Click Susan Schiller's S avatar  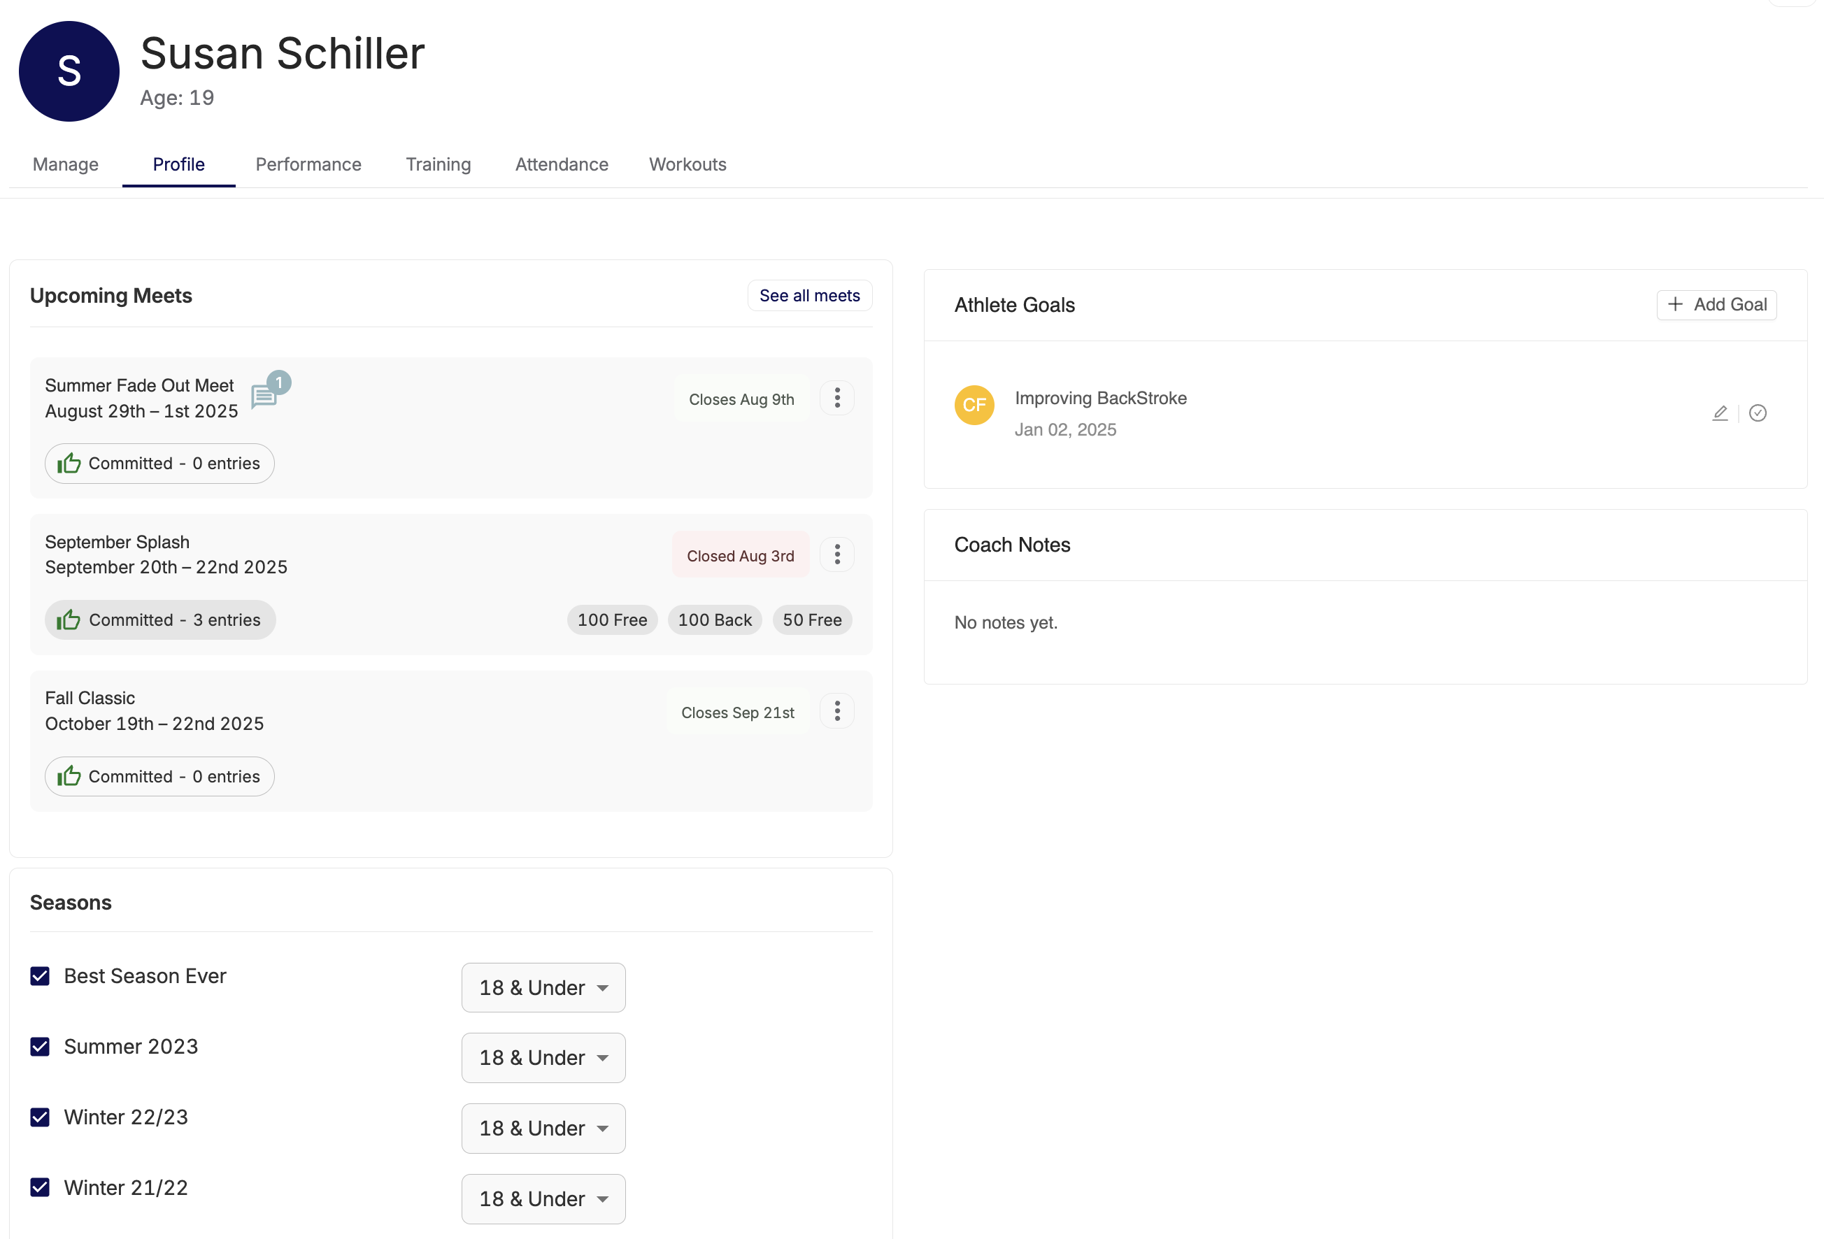click(69, 71)
